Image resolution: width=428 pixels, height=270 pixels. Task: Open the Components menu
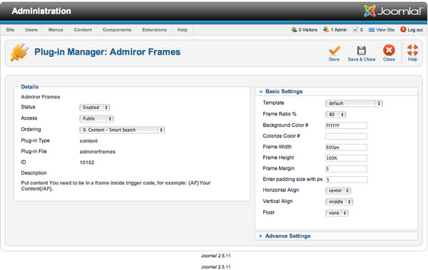[117, 30]
